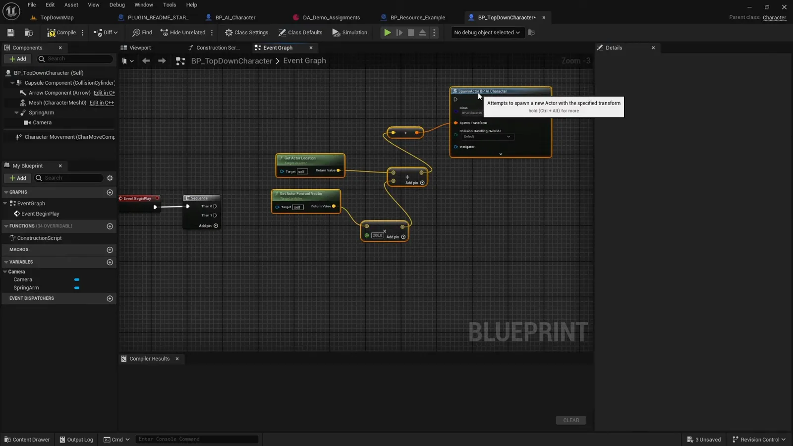Add a new macro with plus icon
This screenshot has height=446, width=793.
(x=110, y=250)
